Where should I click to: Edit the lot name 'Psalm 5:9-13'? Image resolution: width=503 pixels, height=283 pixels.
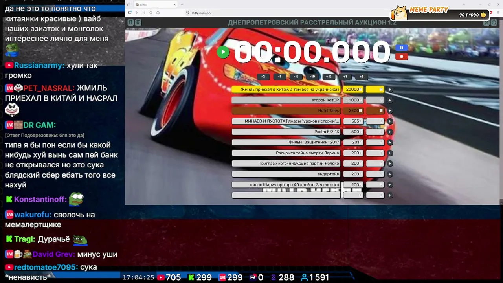click(x=286, y=132)
